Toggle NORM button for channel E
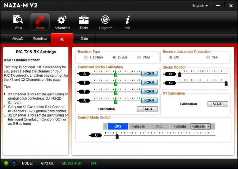 click(149, 83)
